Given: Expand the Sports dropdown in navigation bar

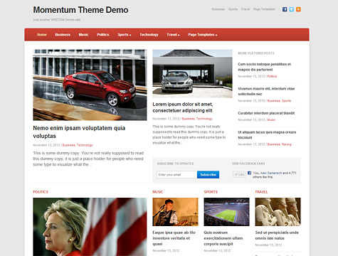Looking at the screenshot, I should (x=125, y=35).
